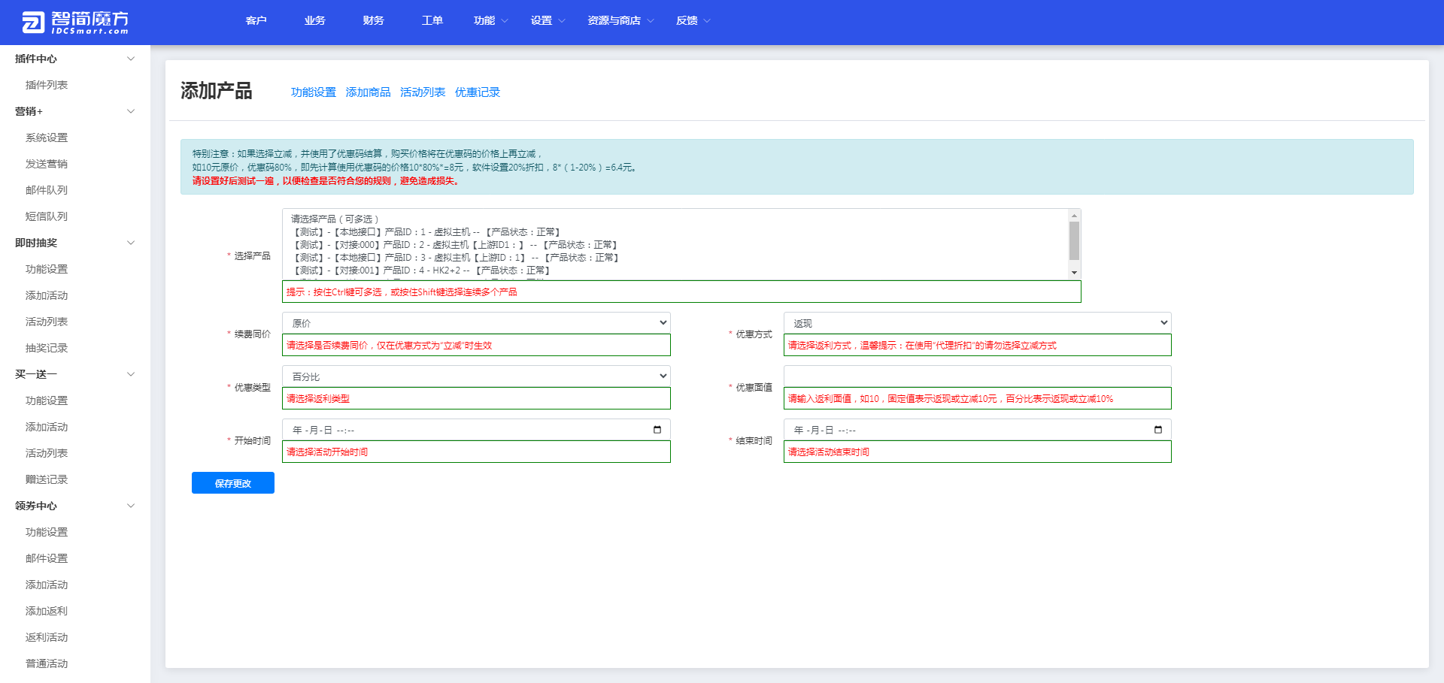1444x683 pixels.
Task: Collapse the 插件中心 sidebar section
Action: [131, 59]
